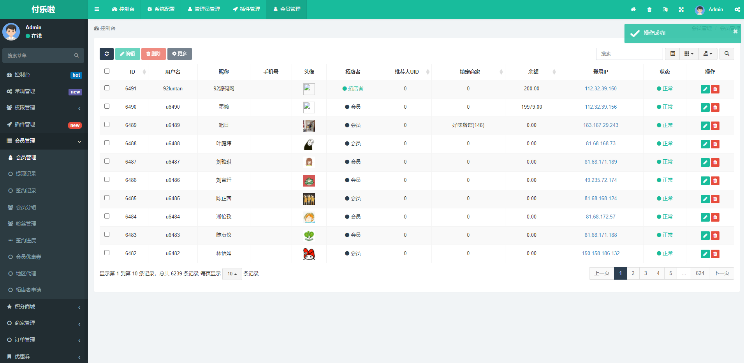Screen dimensions: 744x363
Task: Delete member 6489 with the red trash icon
Action: point(715,126)
